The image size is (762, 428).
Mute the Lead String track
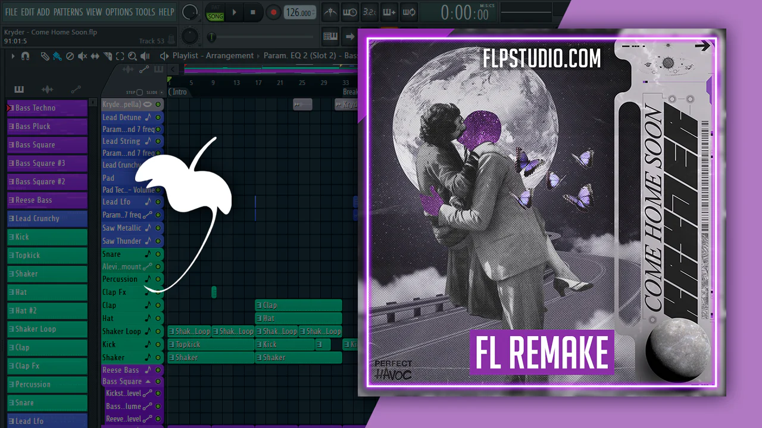pyautogui.click(x=158, y=141)
